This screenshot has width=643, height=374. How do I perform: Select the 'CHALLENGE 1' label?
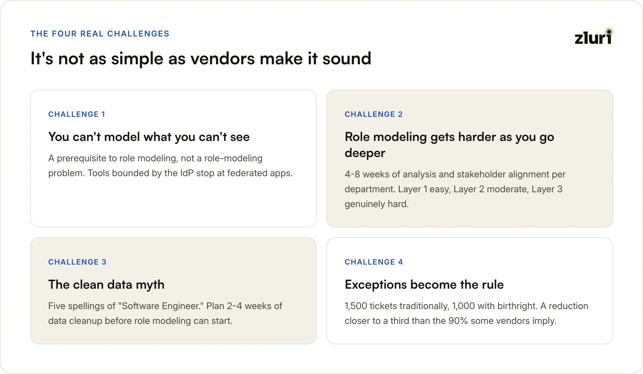[77, 114]
